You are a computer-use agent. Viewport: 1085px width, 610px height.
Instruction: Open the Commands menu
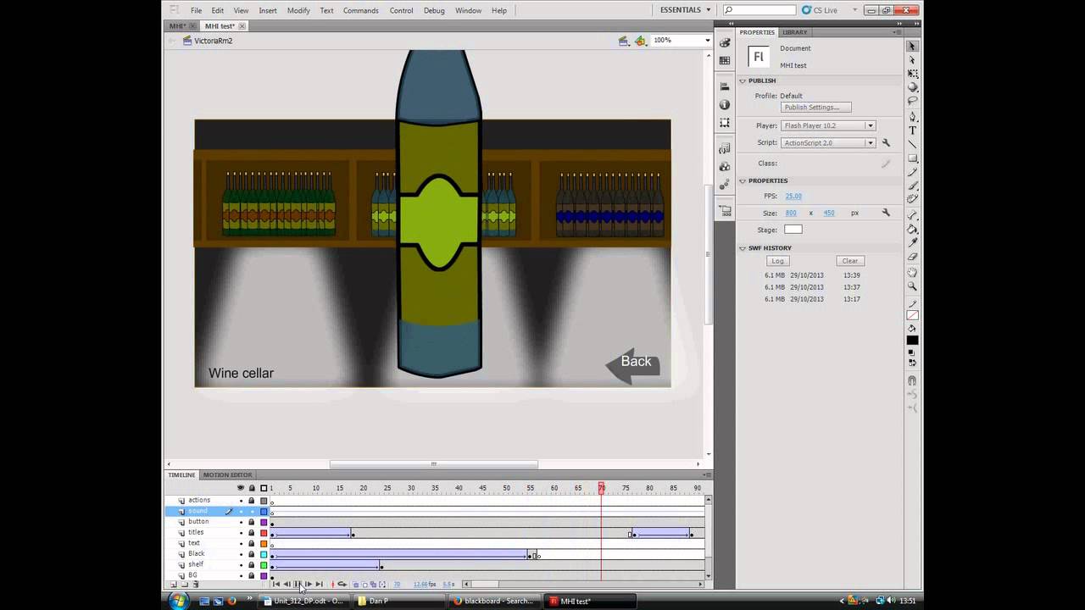click(361, 10)
